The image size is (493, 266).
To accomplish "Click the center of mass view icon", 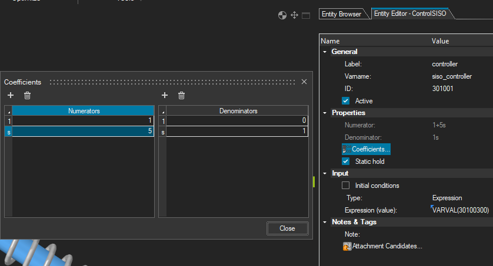I will click(x=282, y=15).
